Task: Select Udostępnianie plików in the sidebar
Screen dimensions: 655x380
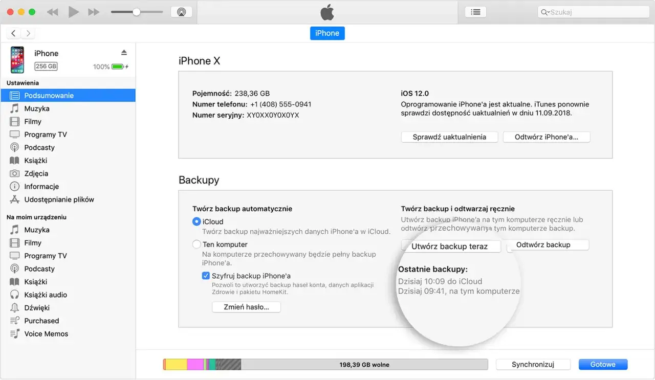Action: pyautogui.click(x=58, y=199)
